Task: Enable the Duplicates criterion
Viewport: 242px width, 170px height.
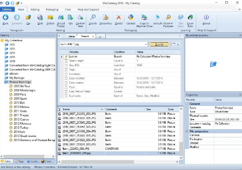Action: (x=66, y=96)
